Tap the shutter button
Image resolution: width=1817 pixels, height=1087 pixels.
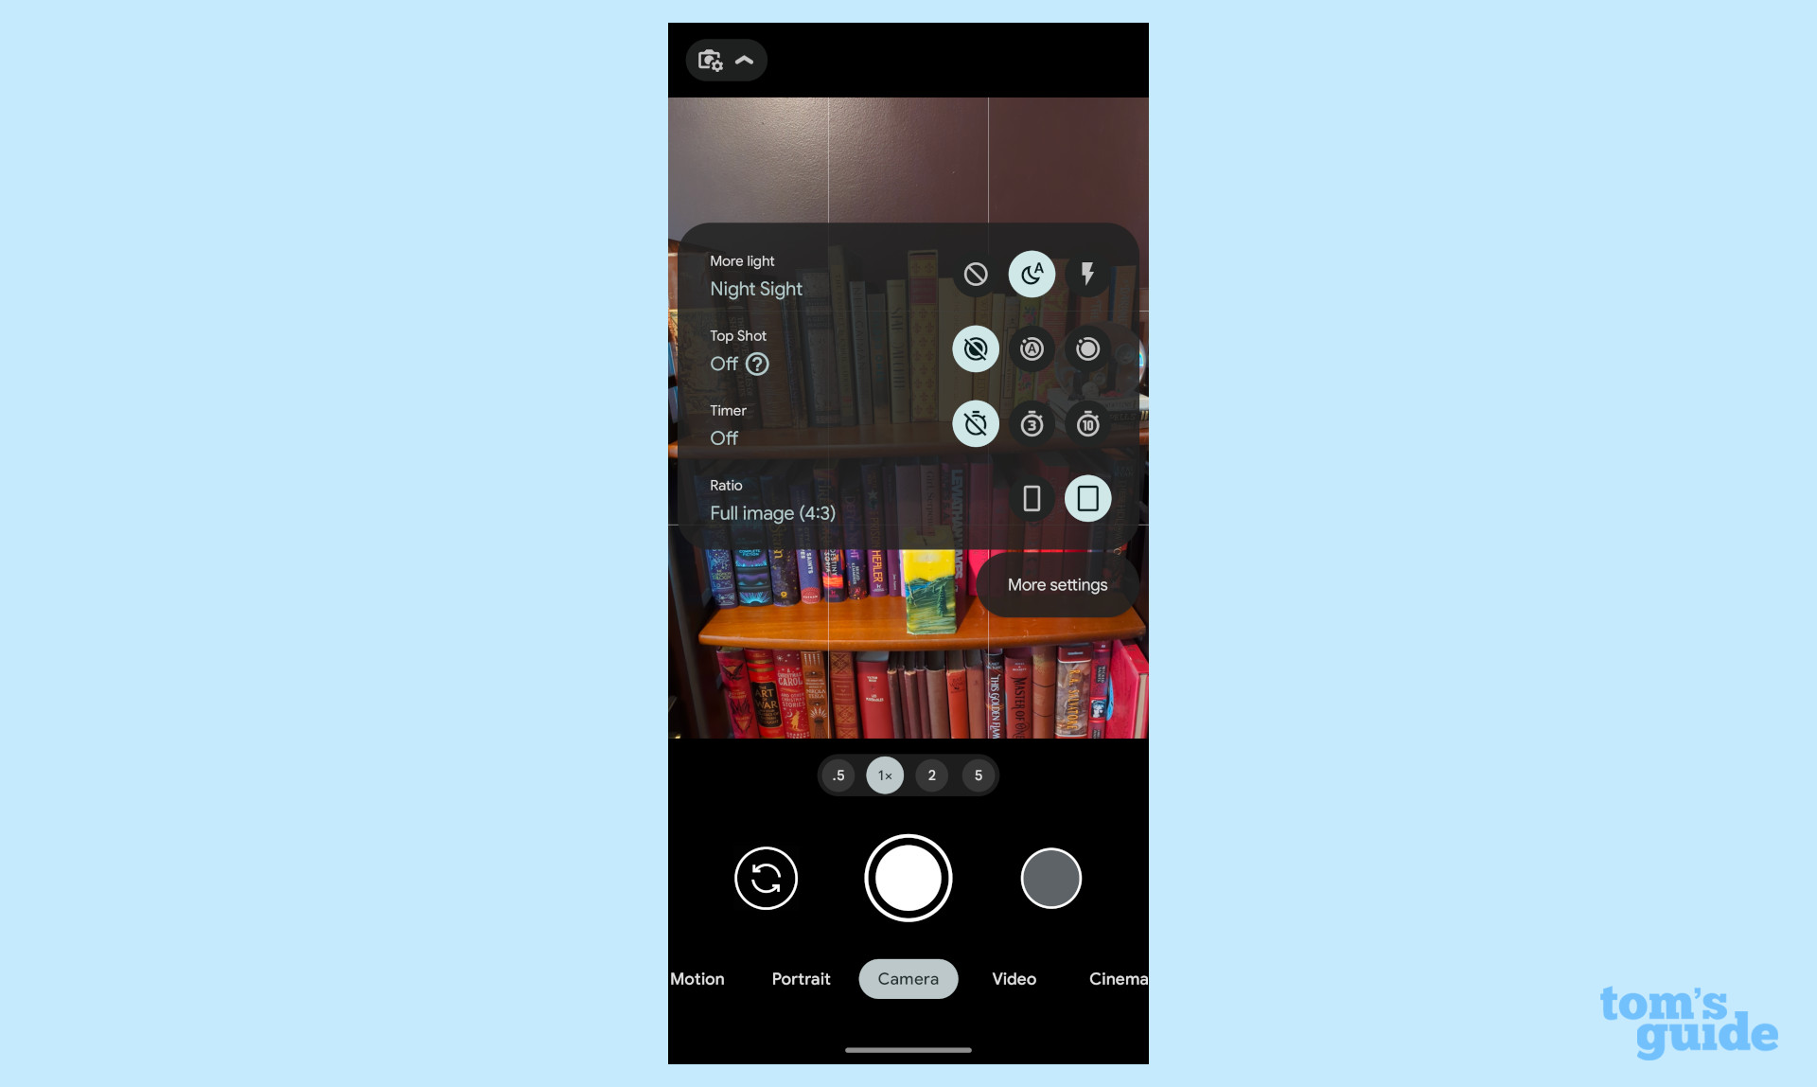tap(908, 878)
